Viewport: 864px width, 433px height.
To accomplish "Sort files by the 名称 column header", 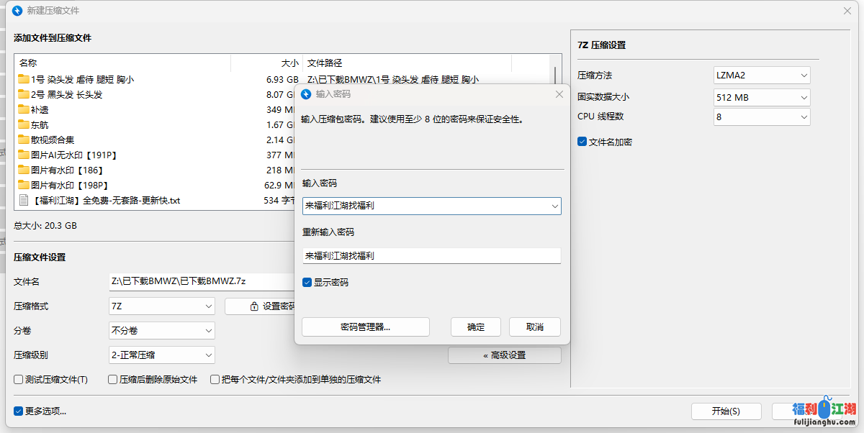I will point(122,63).
